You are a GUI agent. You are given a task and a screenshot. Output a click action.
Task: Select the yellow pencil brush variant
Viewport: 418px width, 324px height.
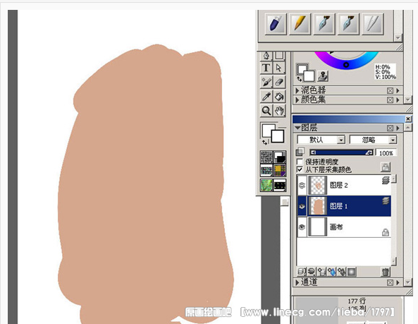click(300, 23)
